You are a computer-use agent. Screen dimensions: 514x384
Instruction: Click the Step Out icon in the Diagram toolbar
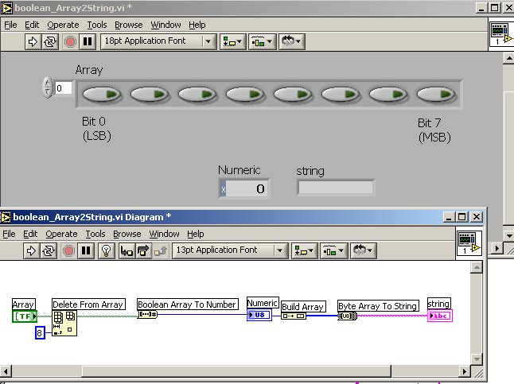coord(160,251)
